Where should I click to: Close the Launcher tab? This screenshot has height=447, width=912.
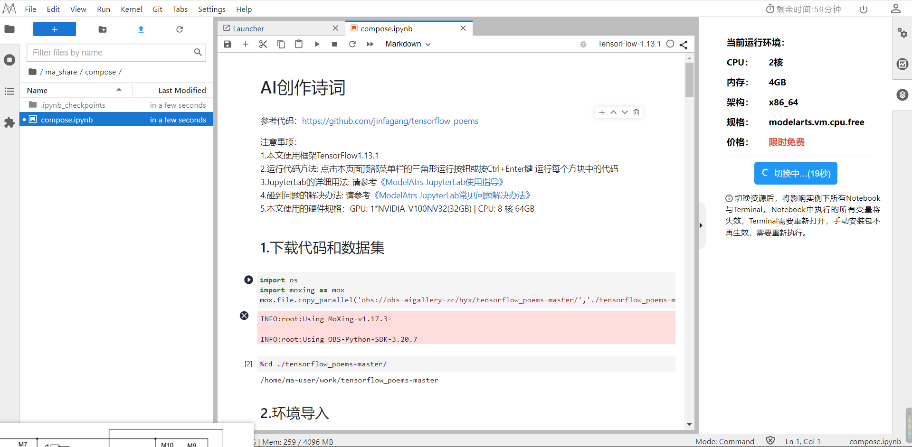tap(335, 28)
